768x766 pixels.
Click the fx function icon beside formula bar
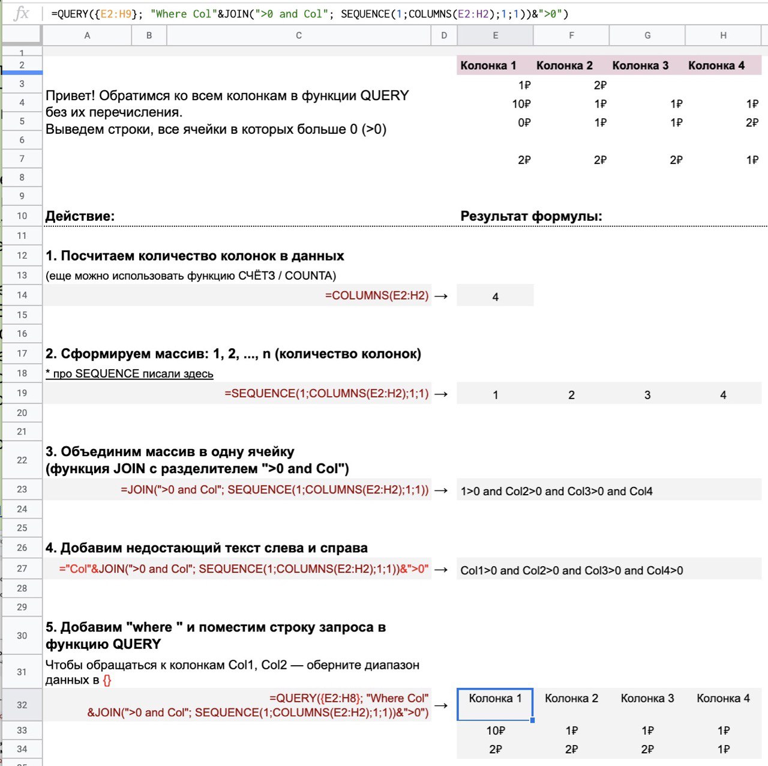click(x=21, y=13)
